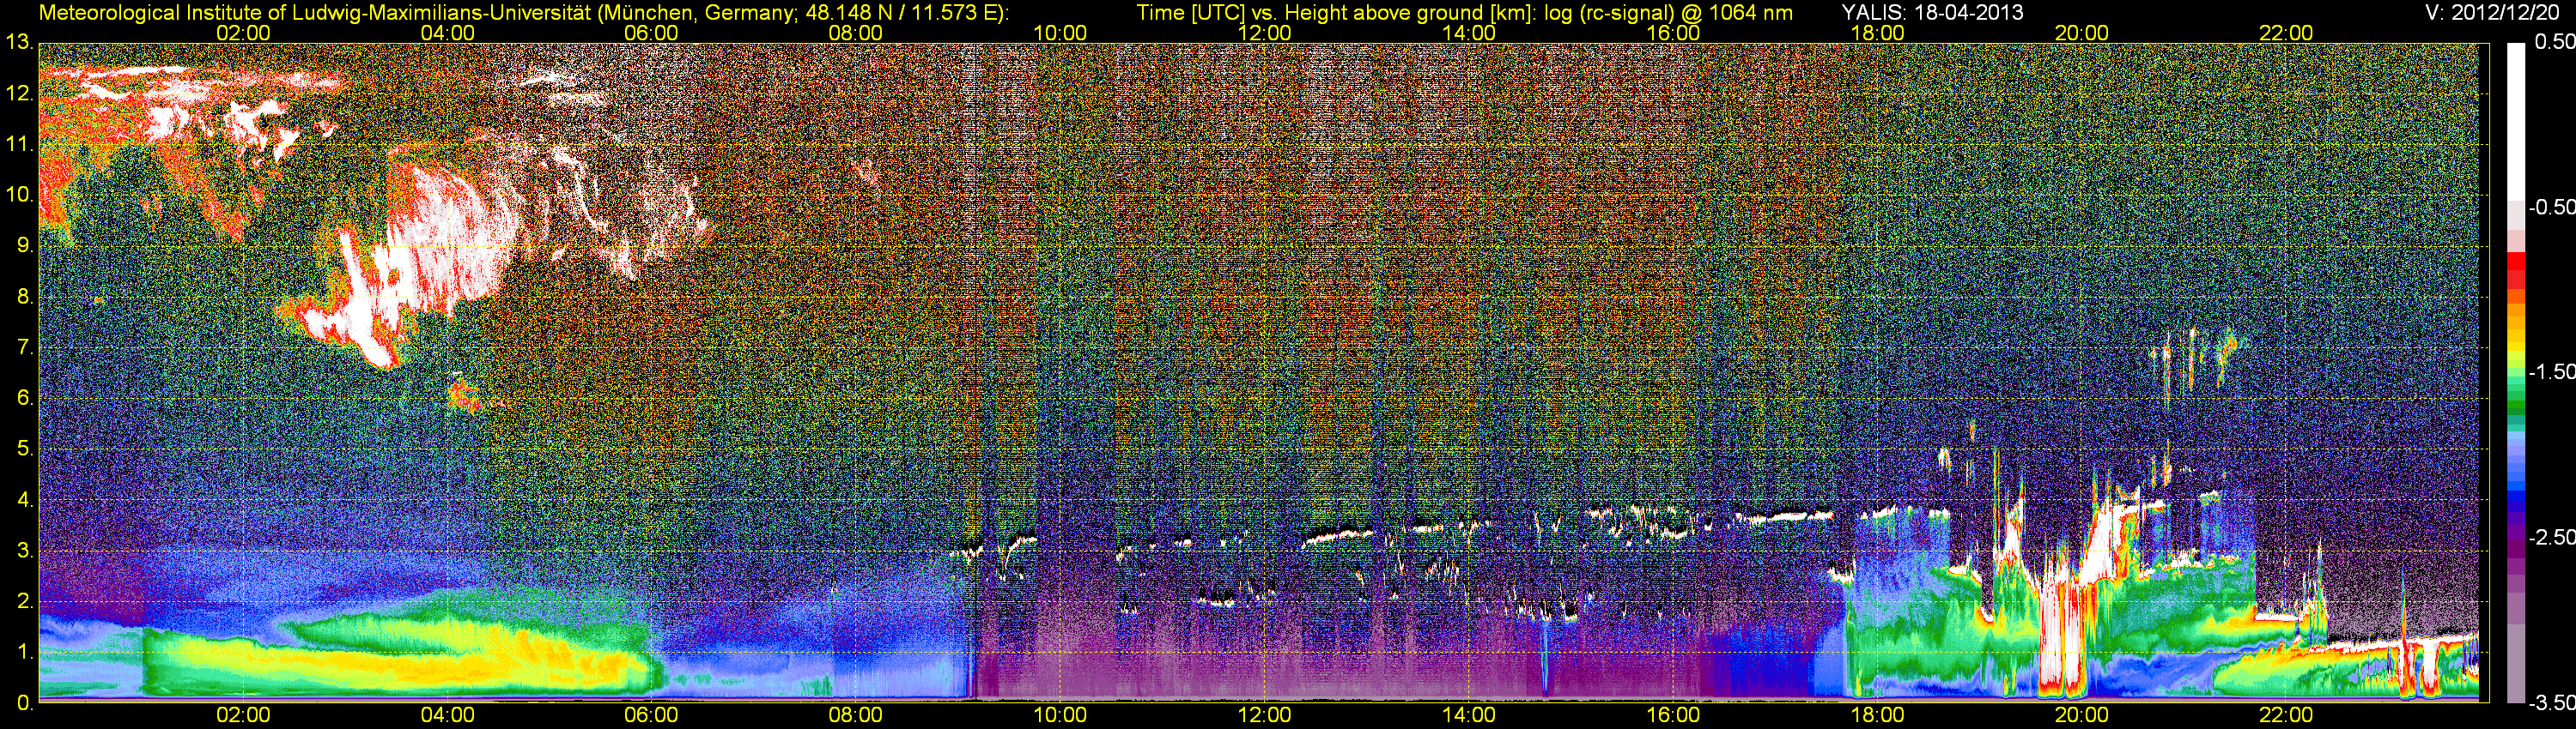Image resolution: width=2576 pixels, height=729 pixels.
Task: Click the "-1.50" color scale value
Action: pos(2551,371)
